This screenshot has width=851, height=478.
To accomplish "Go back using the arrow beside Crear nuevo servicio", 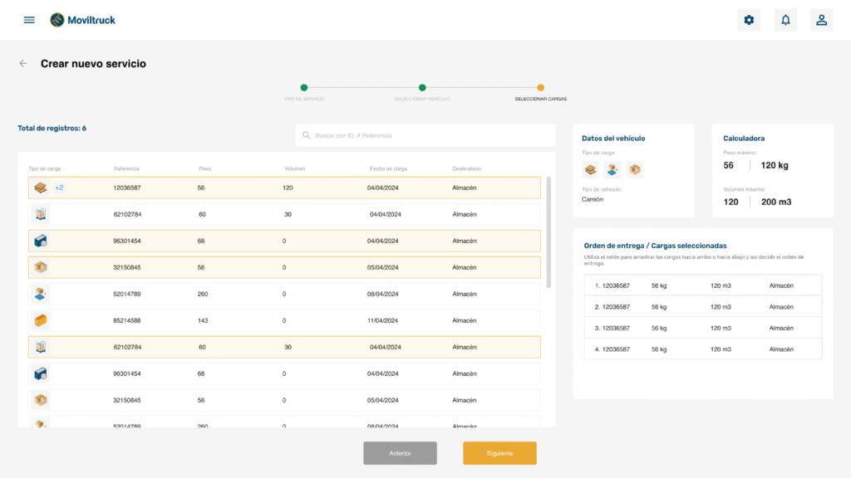I will (23, 64).
